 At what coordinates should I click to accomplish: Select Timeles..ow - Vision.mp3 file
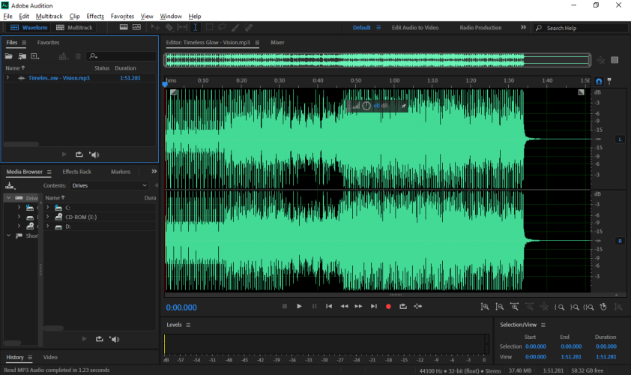tap(58, 78)
